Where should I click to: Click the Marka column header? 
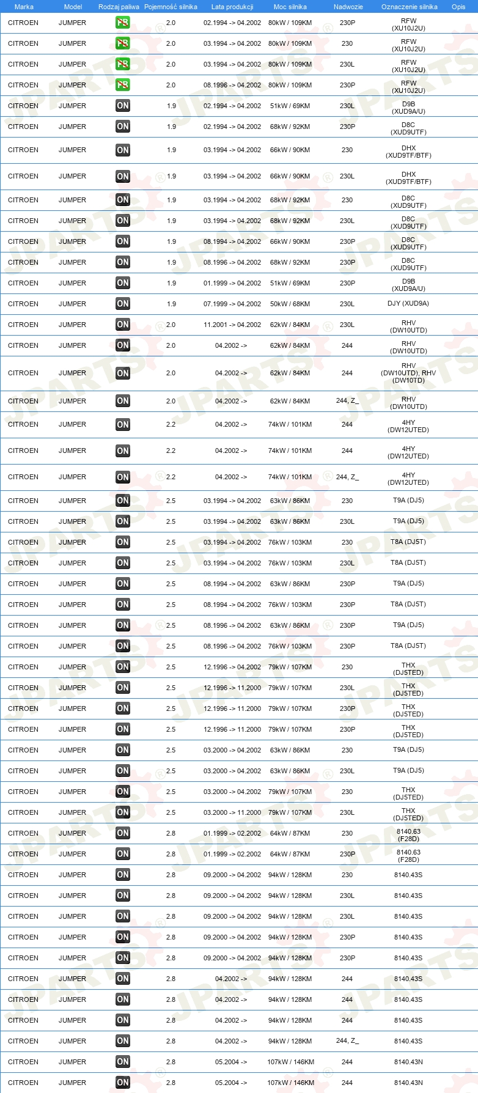(24, 7)
